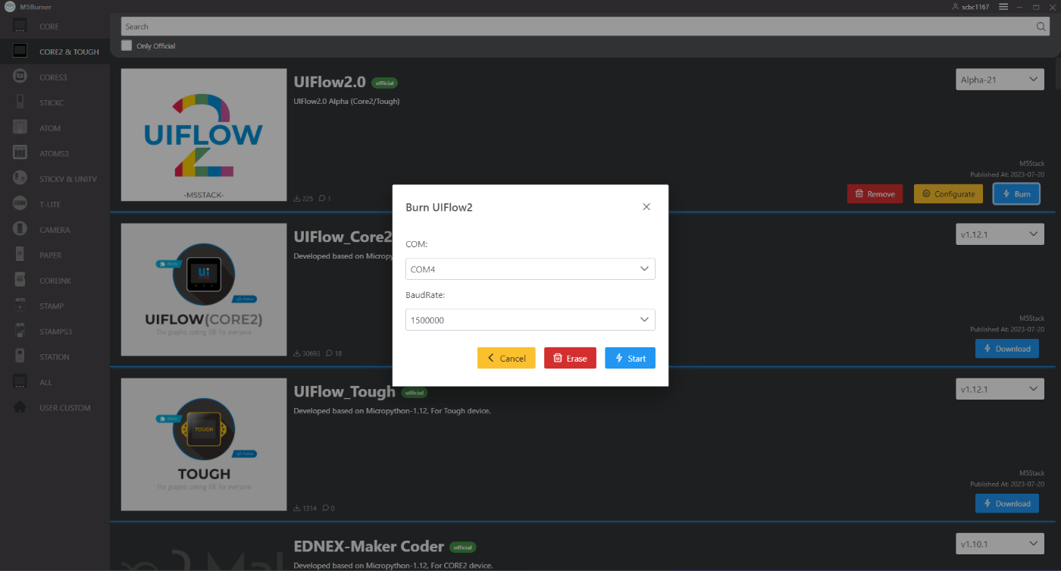
Task: Enable the Only Official filter
Action: 126,45
